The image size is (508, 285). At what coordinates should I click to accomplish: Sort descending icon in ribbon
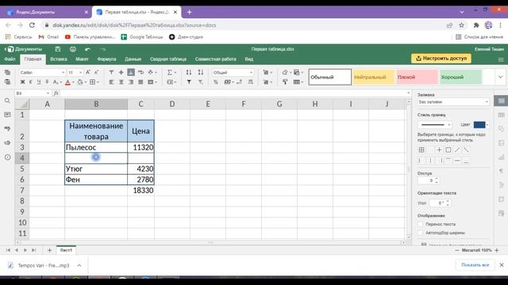pos(201,72)
